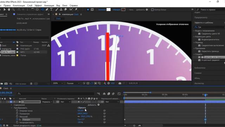Image resolution: width=225 pixels, height=127 pixels.
Task: Open the parent layer Нет dropdown
Action: click(112, 102)
